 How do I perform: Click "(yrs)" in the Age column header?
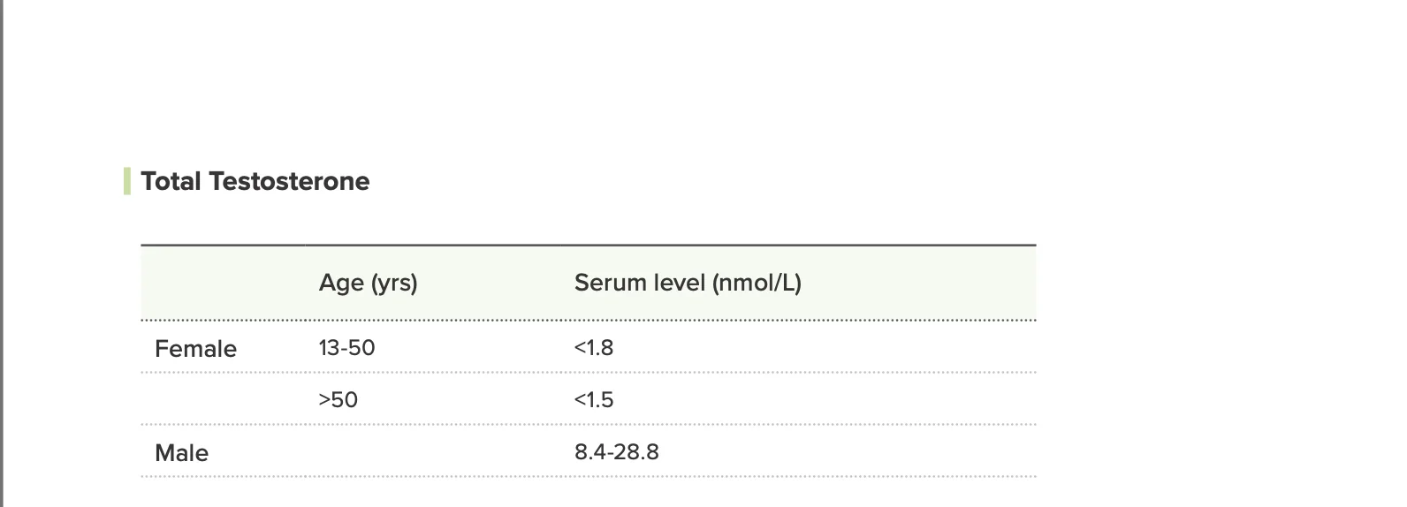394,283
